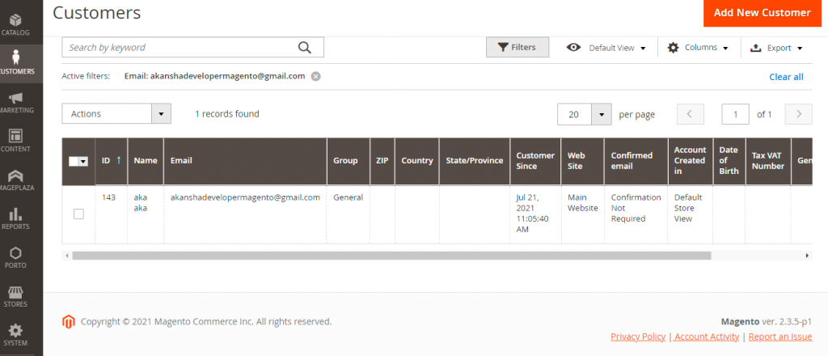This screenshot has width=828, height=356.
Task: Check the box for customer 143
Action: [x=78, y=214]
